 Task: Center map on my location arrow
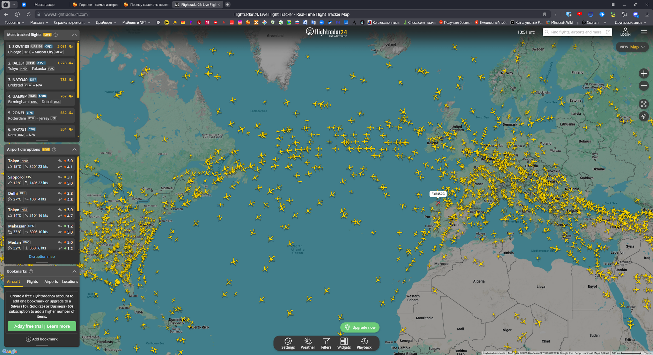(x=643, y=116)
